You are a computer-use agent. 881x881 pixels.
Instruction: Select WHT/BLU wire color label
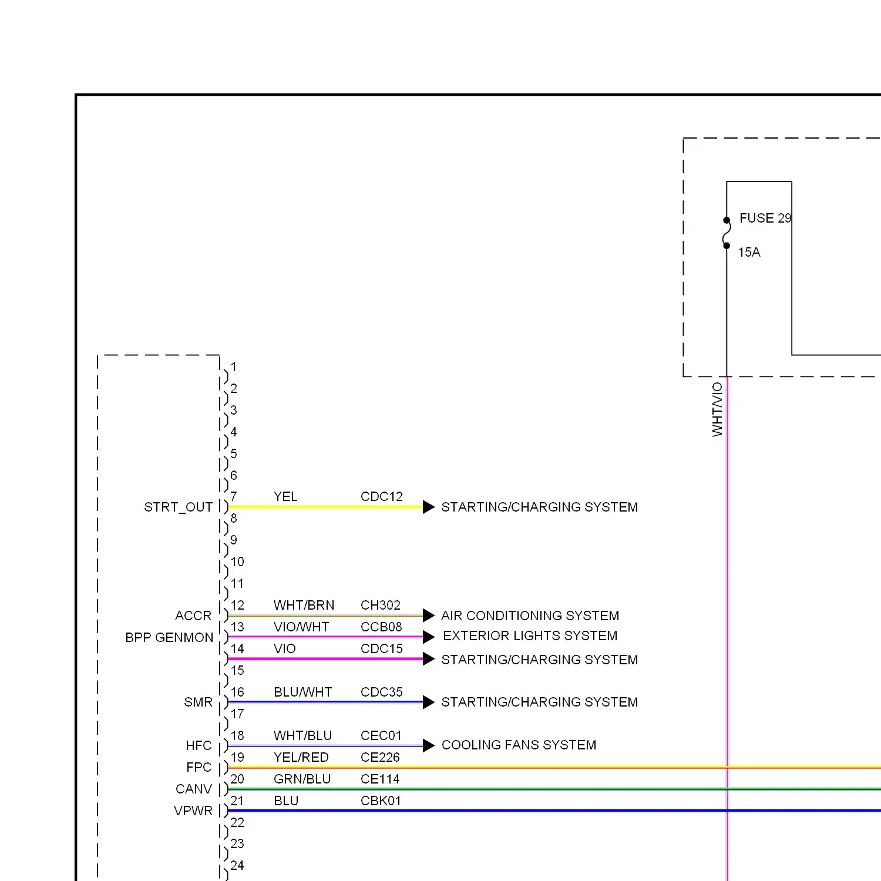click(302, 735)
